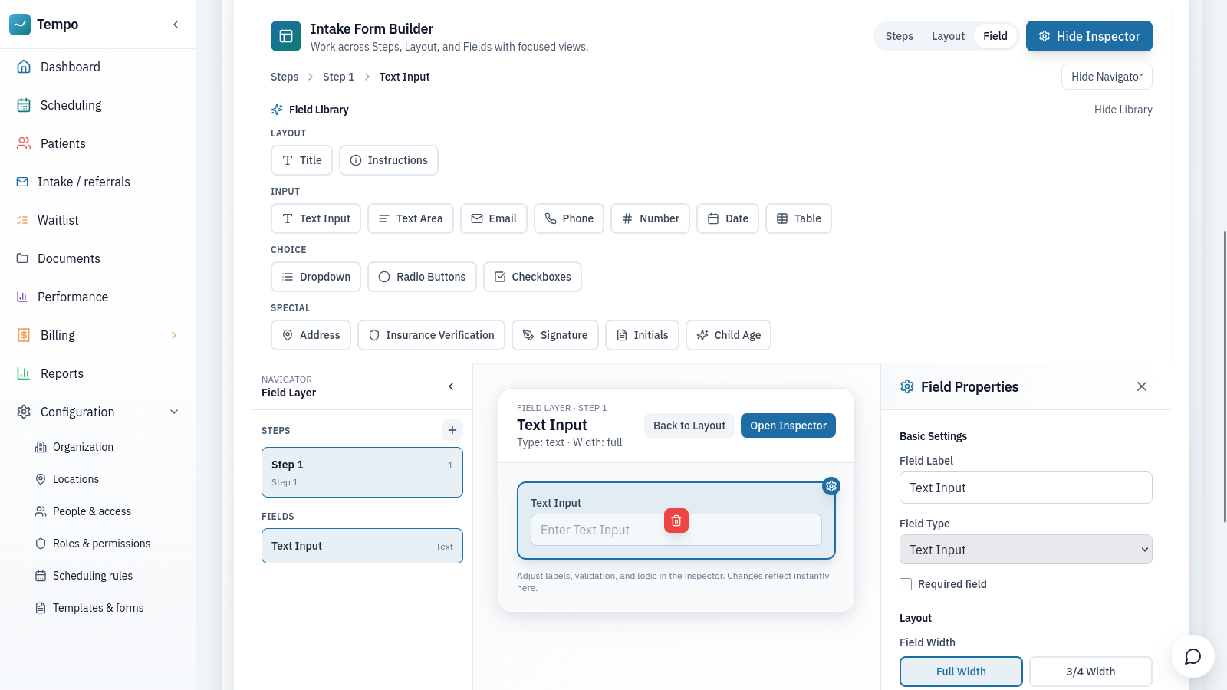Screen dimensions: 1227x690
Task: Select Full Width option
Action: click(x=961, y=672)
